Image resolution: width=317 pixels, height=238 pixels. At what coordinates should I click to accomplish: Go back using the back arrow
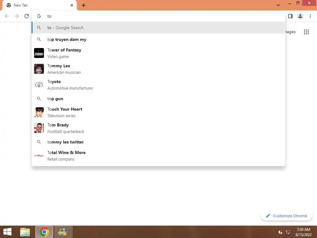(7, 16)
